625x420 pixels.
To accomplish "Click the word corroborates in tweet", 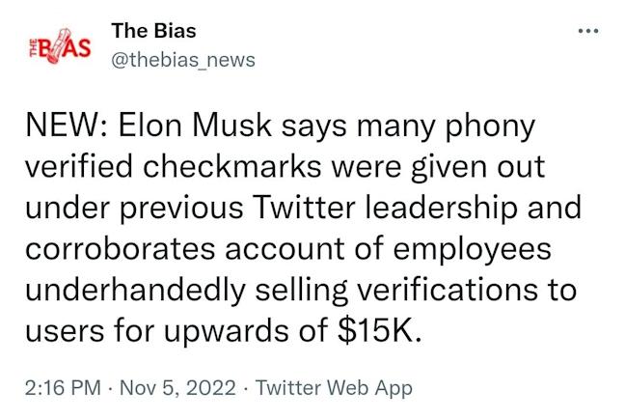I will (x=121, y=249).
